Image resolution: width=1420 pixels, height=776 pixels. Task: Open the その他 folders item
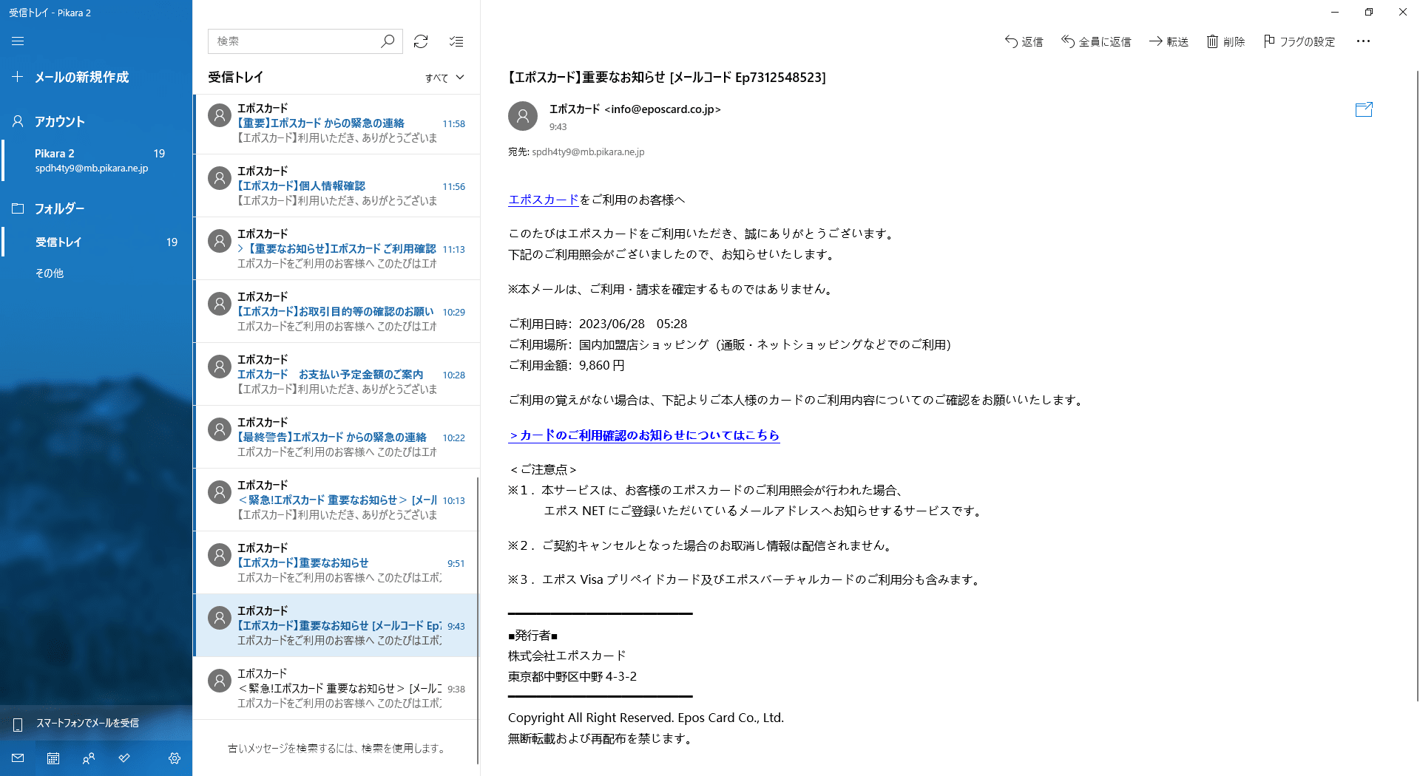point(96,273)
